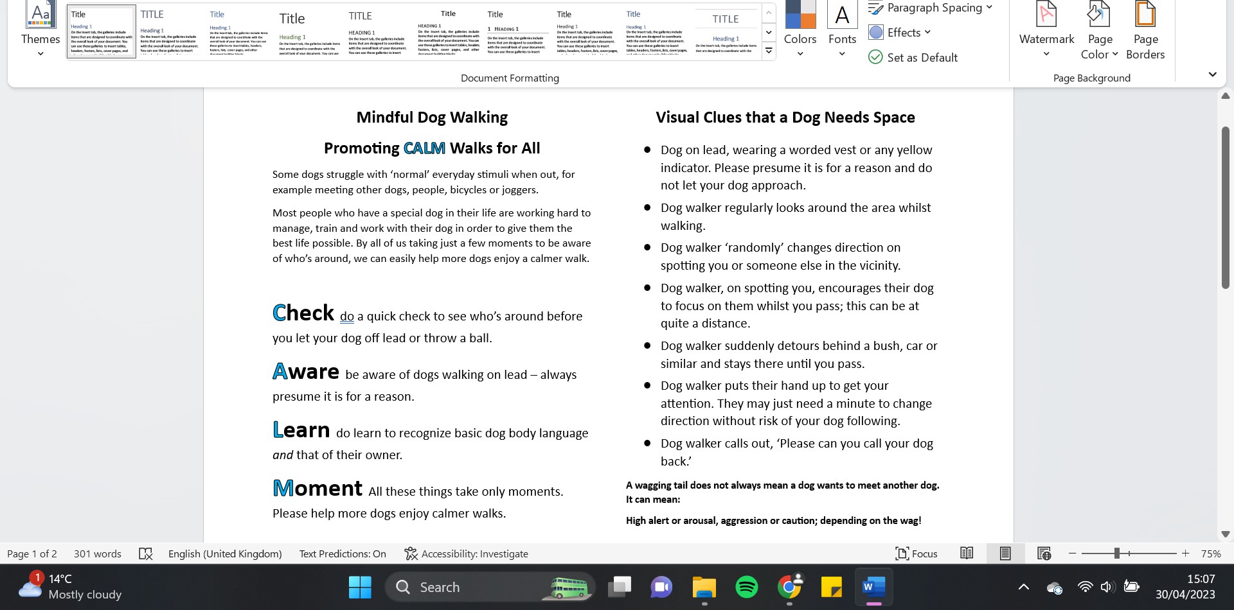Click Set as Default
Screen dimensions: 1234x610
click(913, 57)
